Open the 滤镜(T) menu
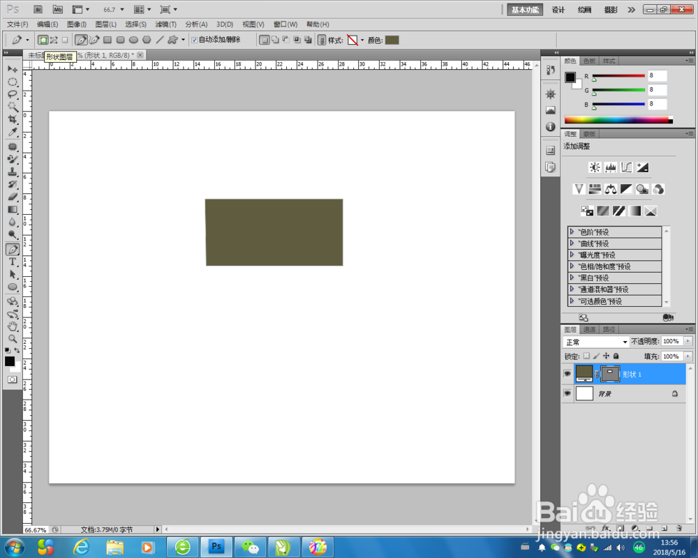 (165, 24)
